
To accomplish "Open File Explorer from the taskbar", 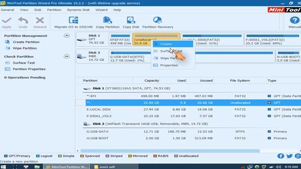I will point(37,167).
